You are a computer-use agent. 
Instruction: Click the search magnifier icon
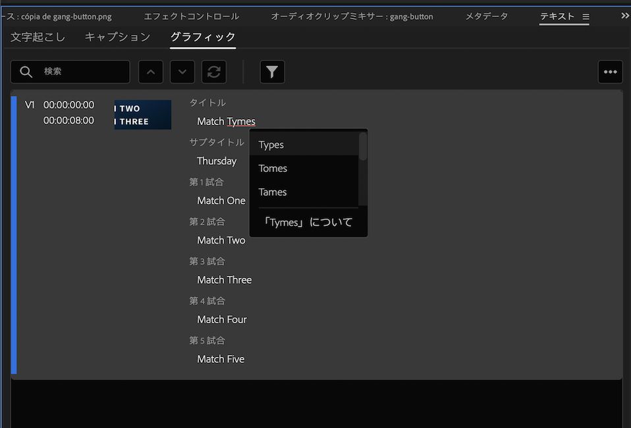pos(25,72)
